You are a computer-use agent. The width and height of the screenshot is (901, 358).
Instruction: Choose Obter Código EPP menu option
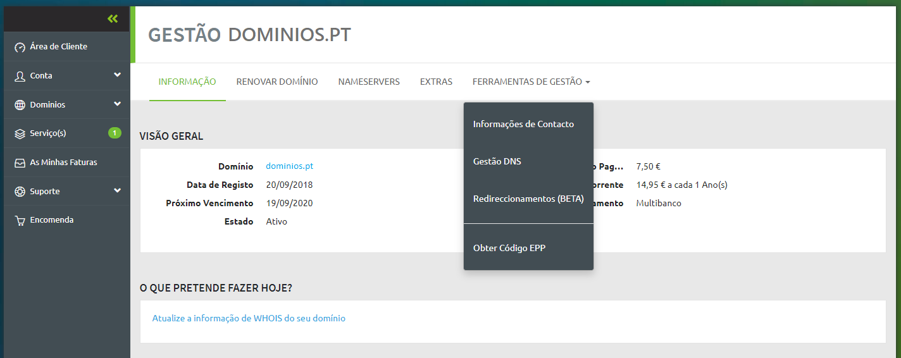point(509,248)
